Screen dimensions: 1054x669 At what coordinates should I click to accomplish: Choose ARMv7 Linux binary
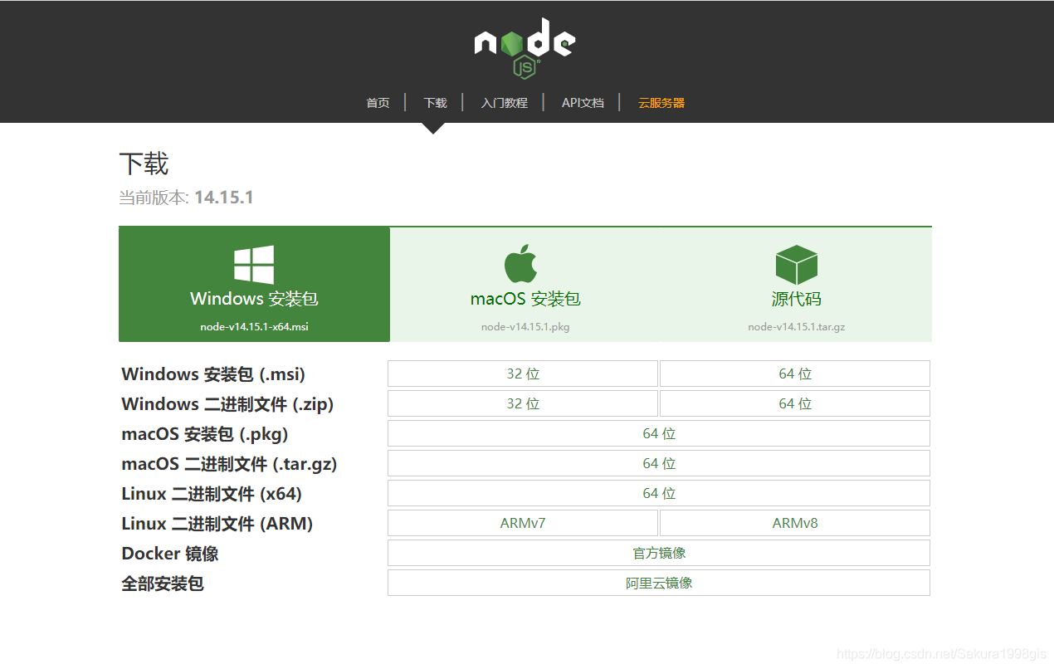point(523,523)
